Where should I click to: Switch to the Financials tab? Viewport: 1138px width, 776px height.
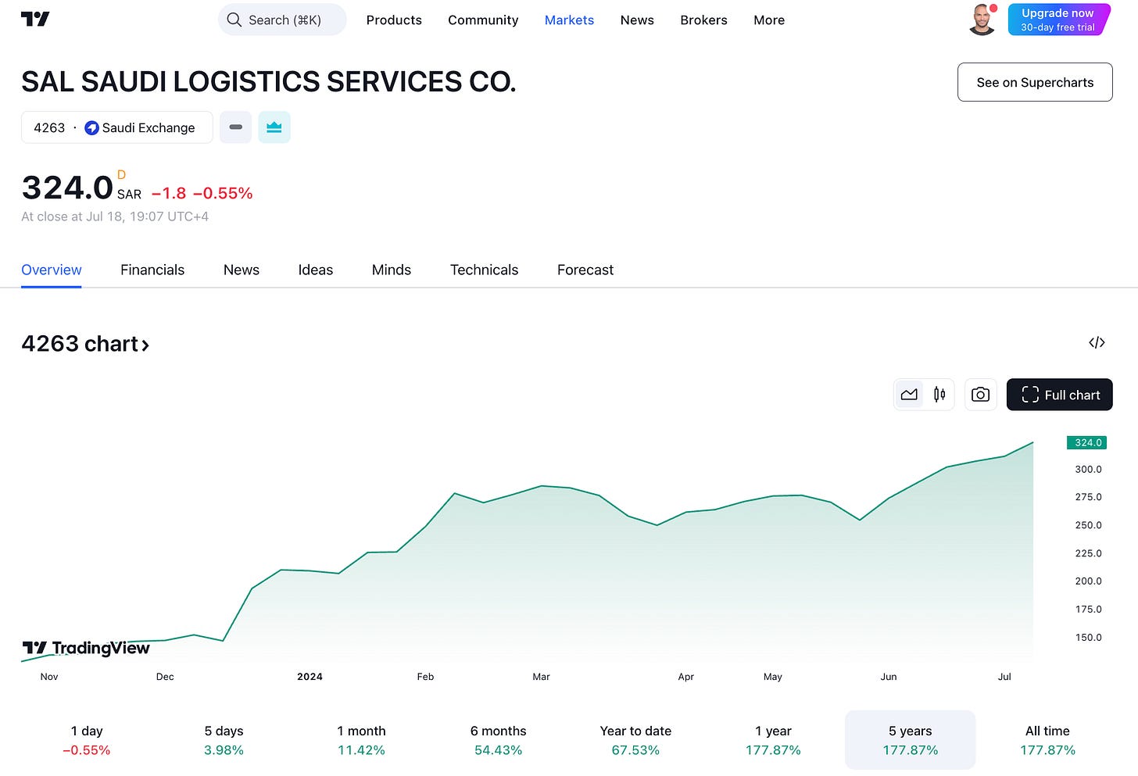(152, 270)
